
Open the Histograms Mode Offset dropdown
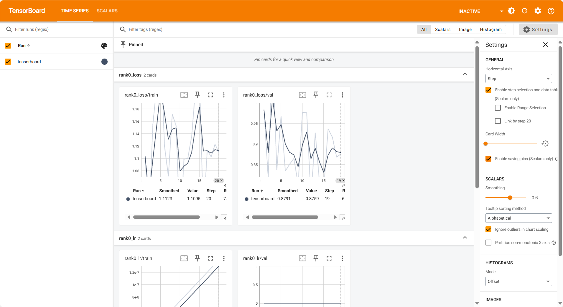[x=518, y=281]
